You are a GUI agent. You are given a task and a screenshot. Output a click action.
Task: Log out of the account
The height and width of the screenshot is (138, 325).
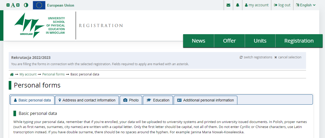point(282,5)
